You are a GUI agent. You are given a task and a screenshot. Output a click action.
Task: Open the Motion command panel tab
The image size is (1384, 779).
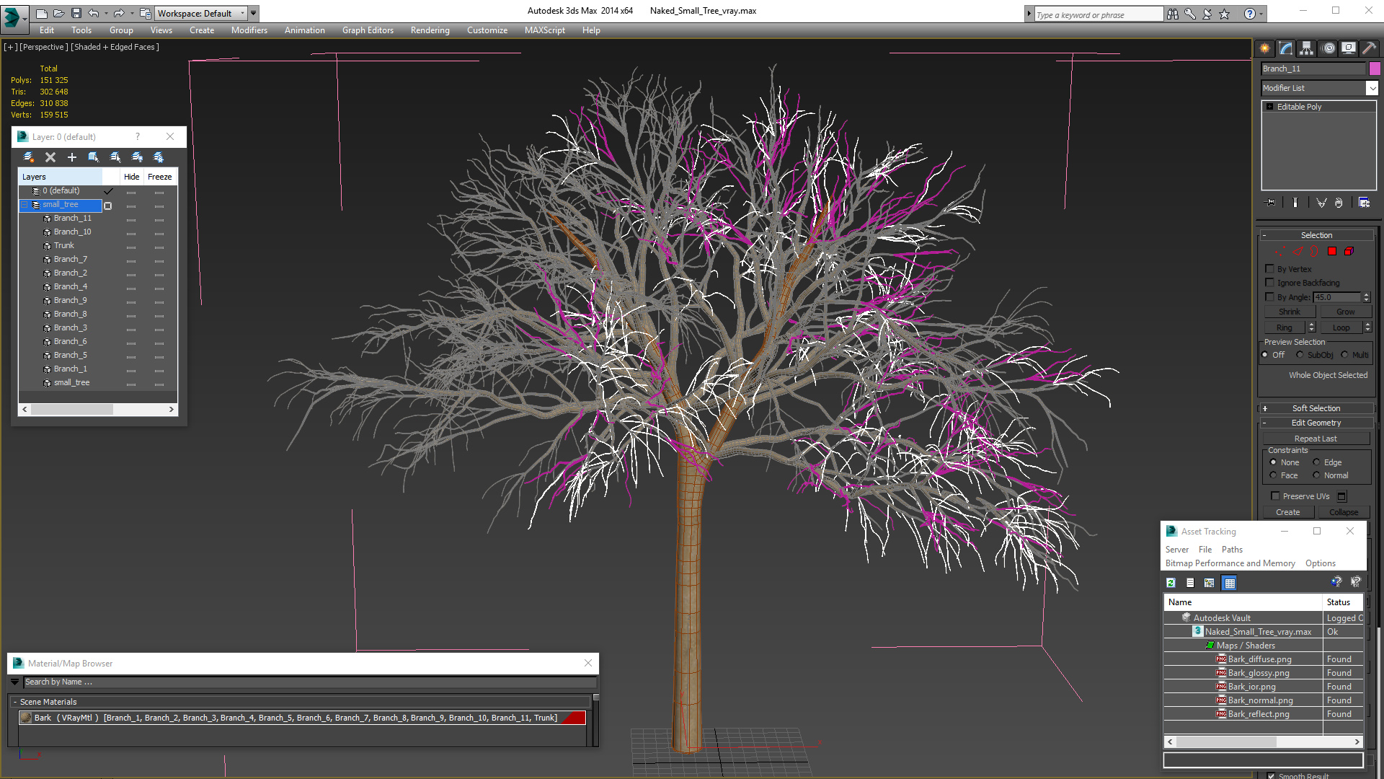click(x=1328, y=48)
